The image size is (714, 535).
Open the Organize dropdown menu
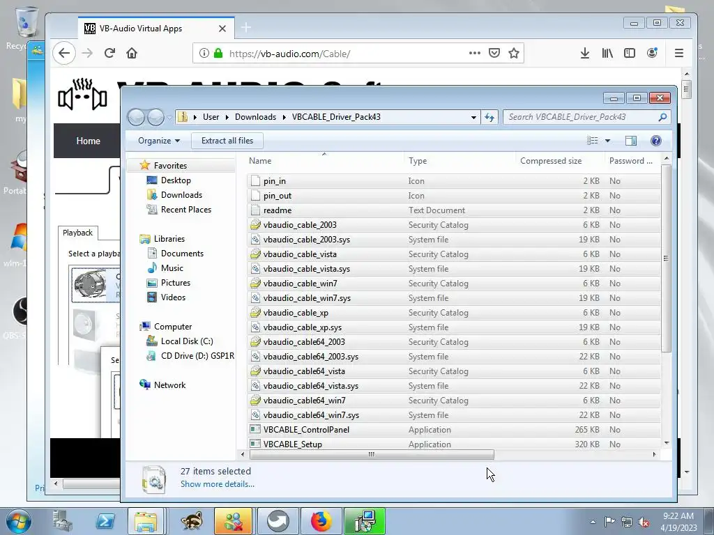click(159, 141)
